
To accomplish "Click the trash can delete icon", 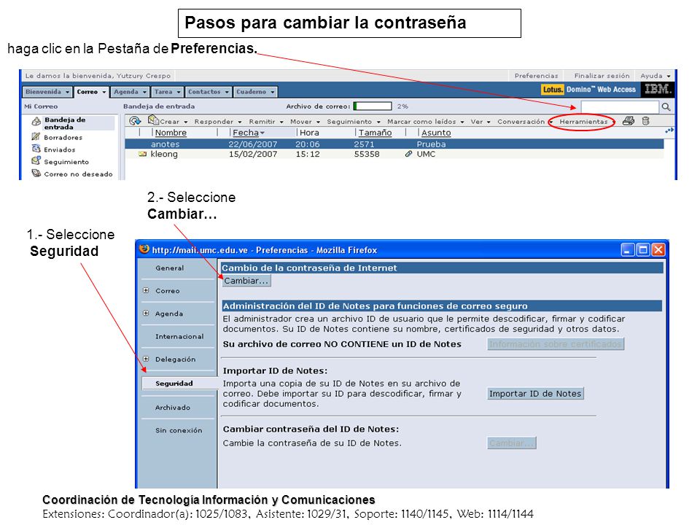I will [x=645, y=120].
